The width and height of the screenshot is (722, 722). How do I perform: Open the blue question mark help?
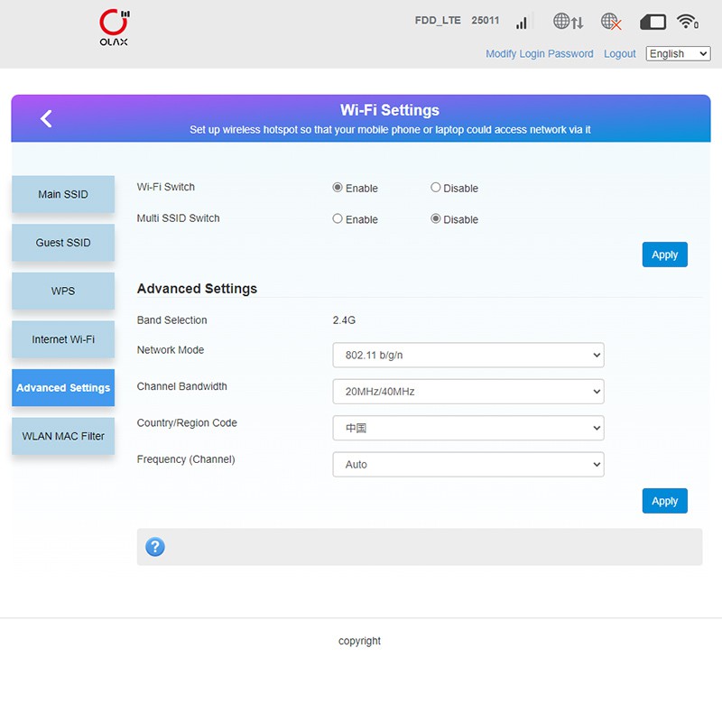[x=155, y=547]
